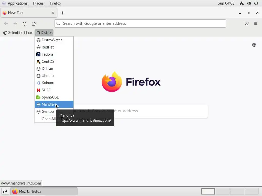Open the network status tray icon
Viewport: 262px width, 196px height.
(x=242, y=3)
